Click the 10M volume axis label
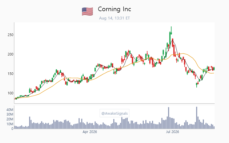The image size is (229, 143). (x=10, y=124)
